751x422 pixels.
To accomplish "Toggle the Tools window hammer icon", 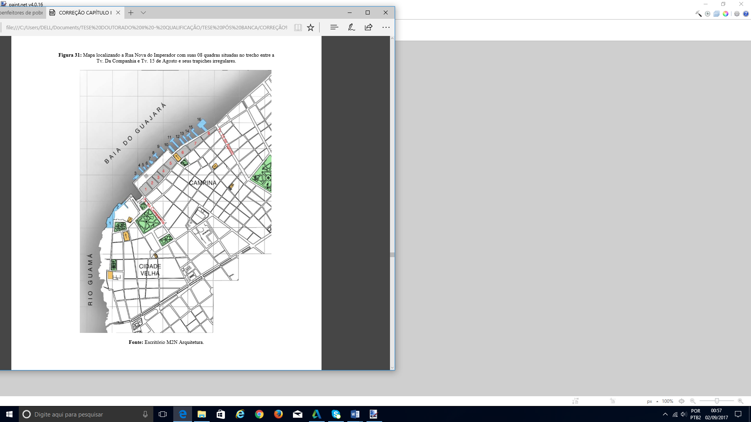I will (x=698, y=14).
